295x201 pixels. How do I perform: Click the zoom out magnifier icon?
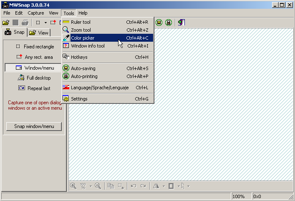coord(98,186)
